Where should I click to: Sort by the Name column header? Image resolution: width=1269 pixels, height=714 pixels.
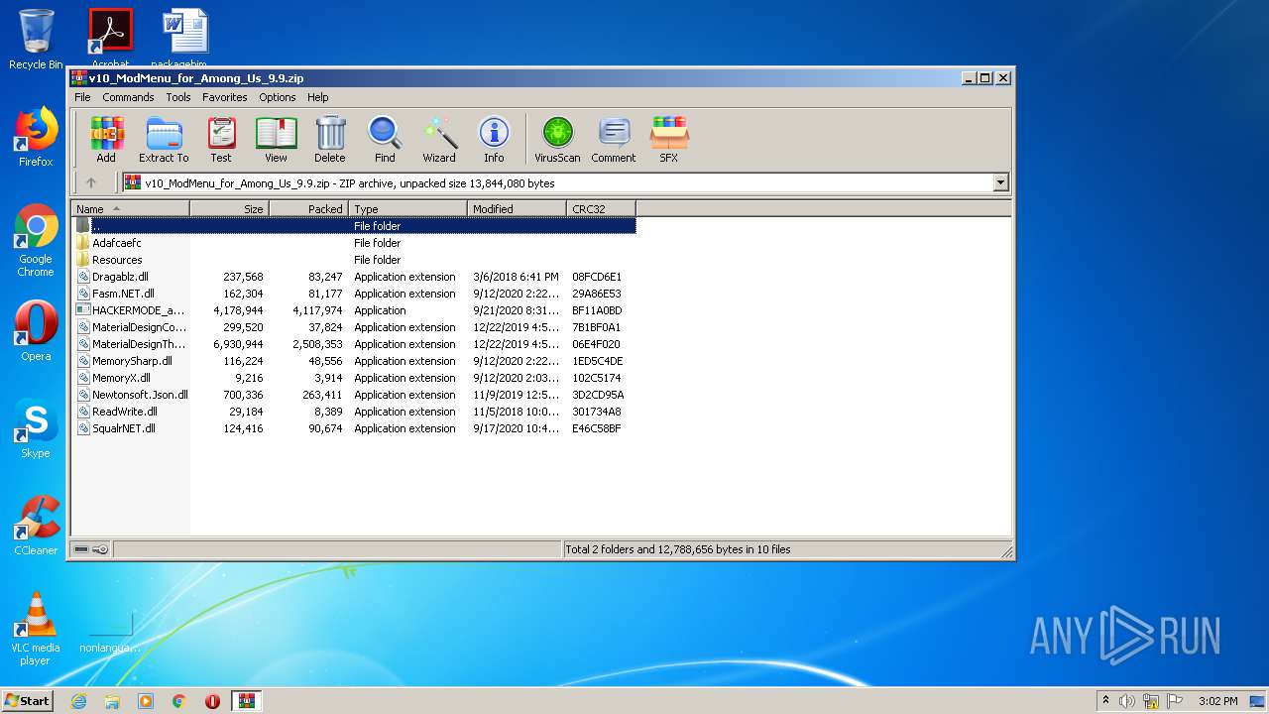(130, 208)
